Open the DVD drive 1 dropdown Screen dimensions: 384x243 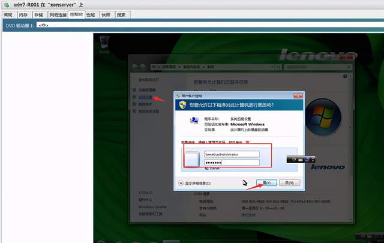click(x=210, y=25)
